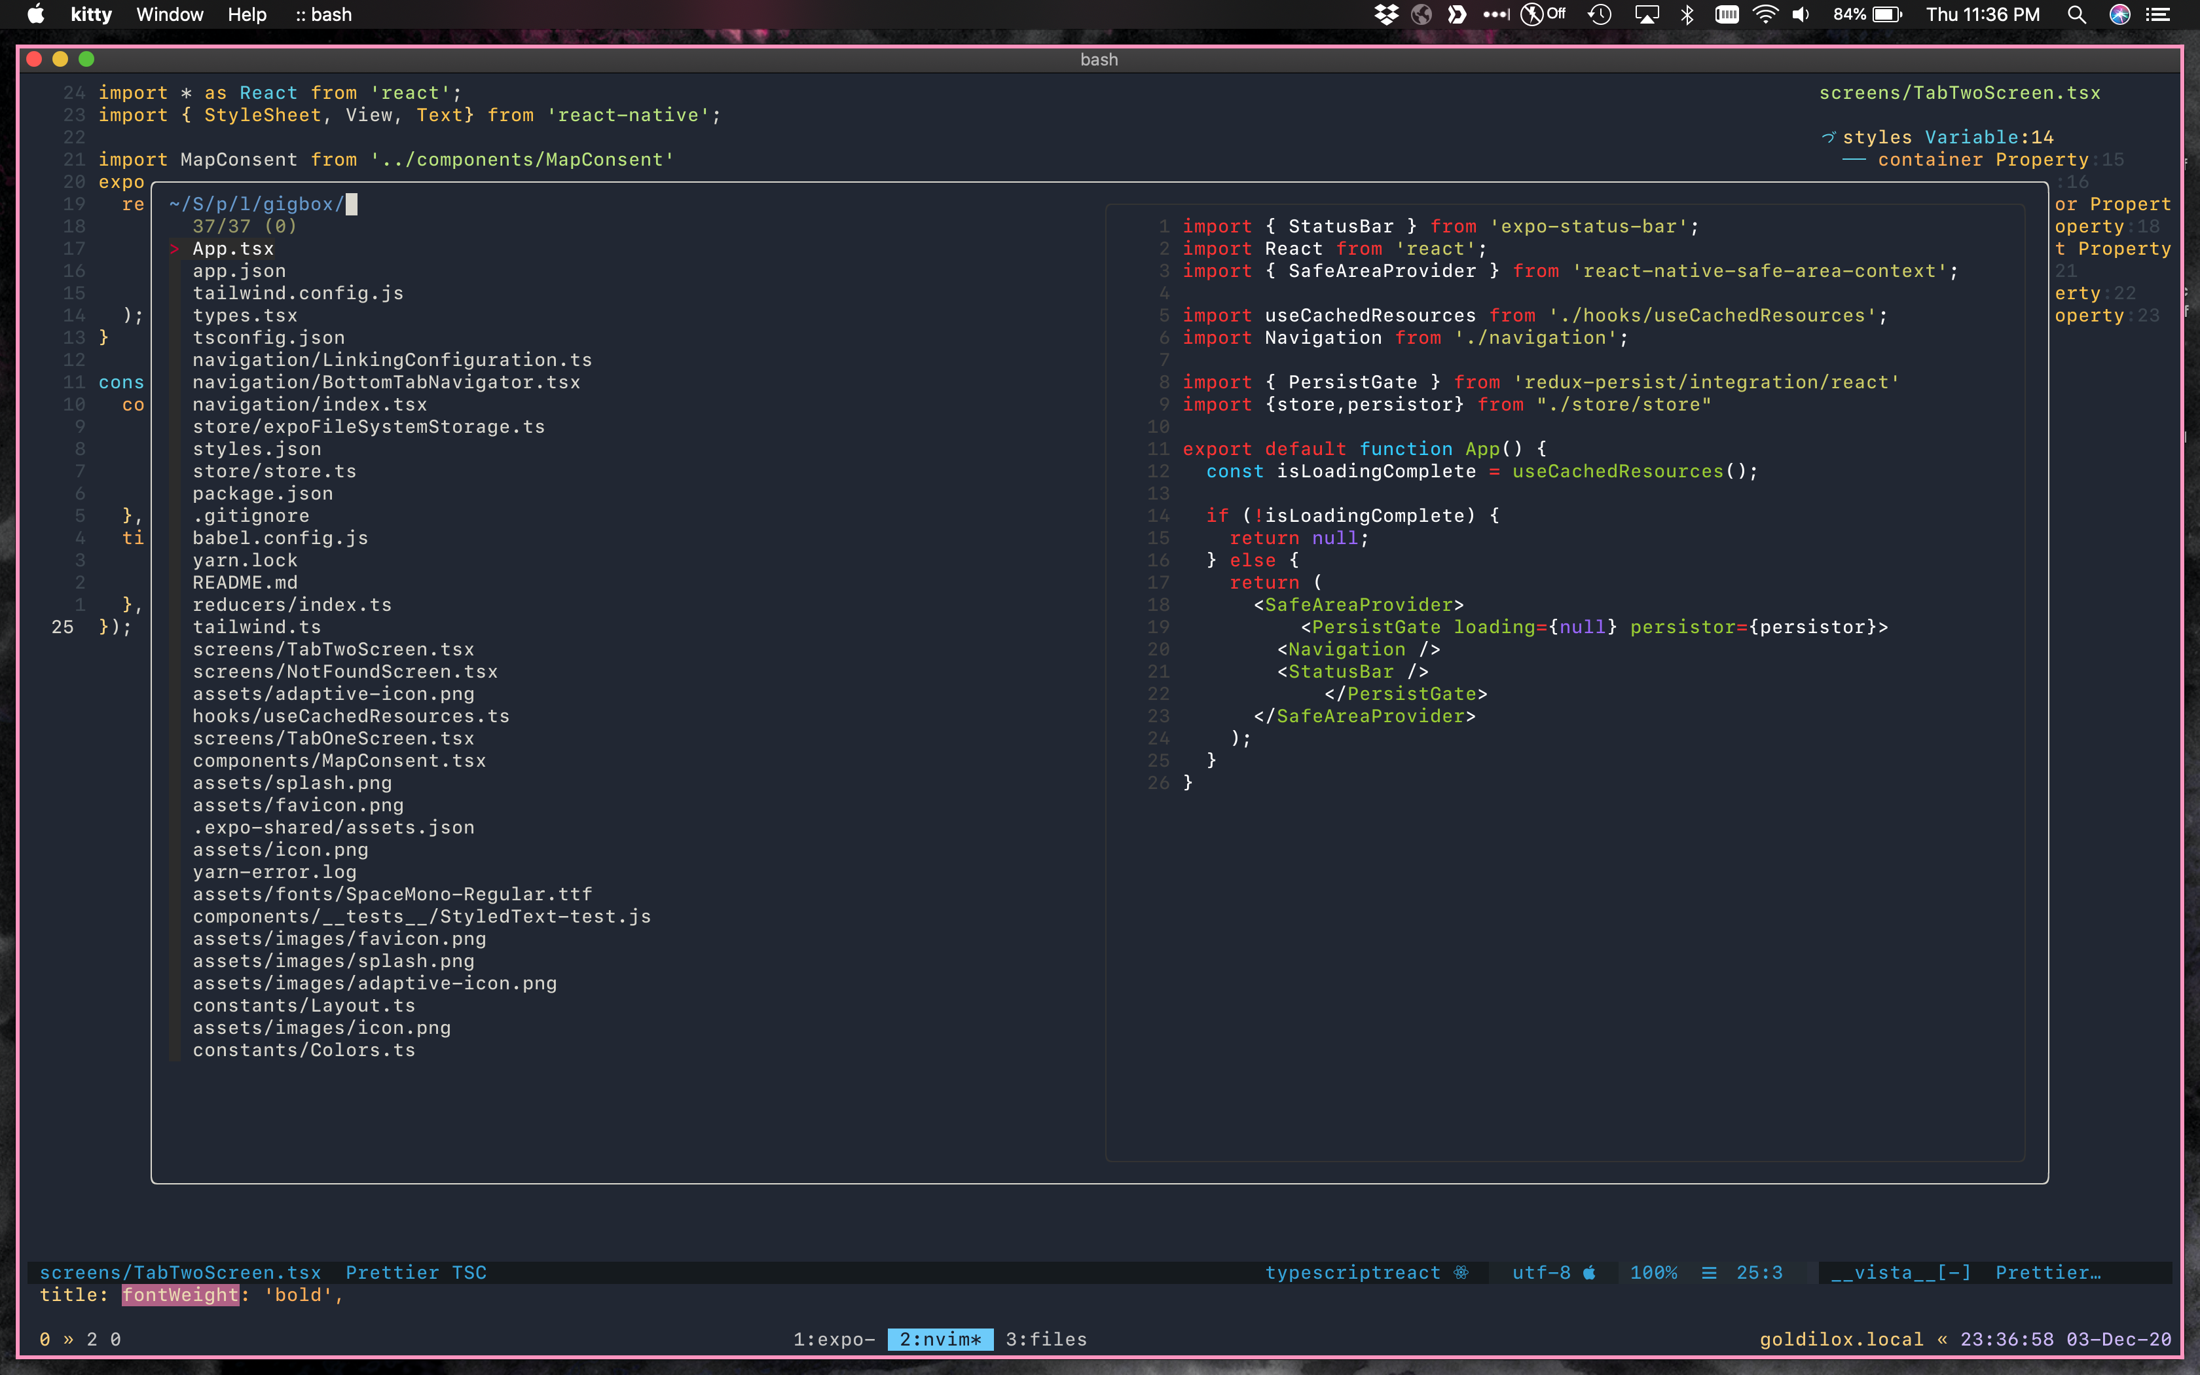Open Time Machine menu bar icon
The height and width of the screenshot is (1375, 2200).
[1599, 14]
